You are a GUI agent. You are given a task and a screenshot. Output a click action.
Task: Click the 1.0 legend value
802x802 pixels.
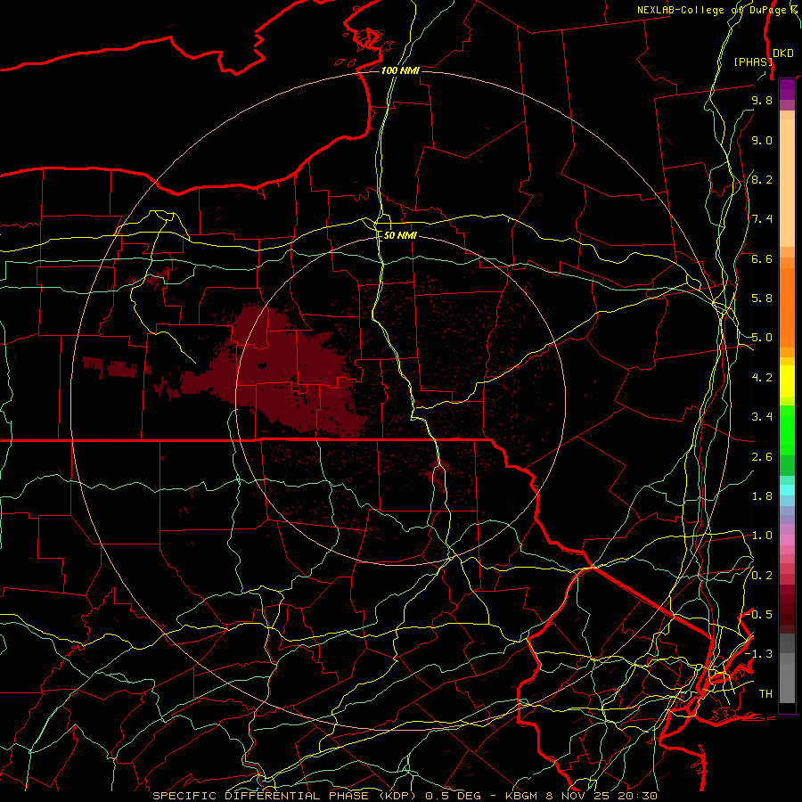coord(762,536)
